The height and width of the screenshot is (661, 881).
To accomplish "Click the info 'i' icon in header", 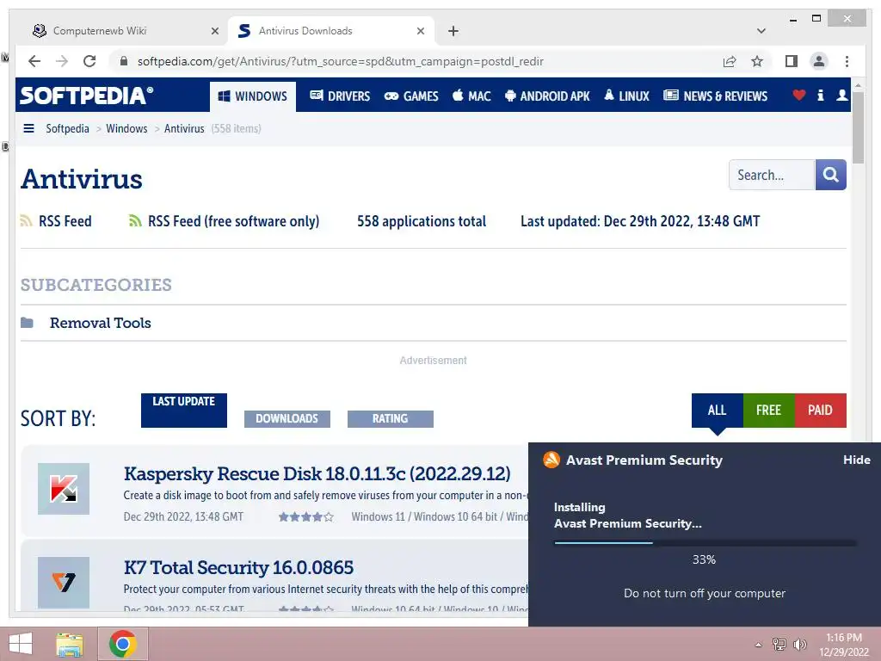I will tap(820, 95).
